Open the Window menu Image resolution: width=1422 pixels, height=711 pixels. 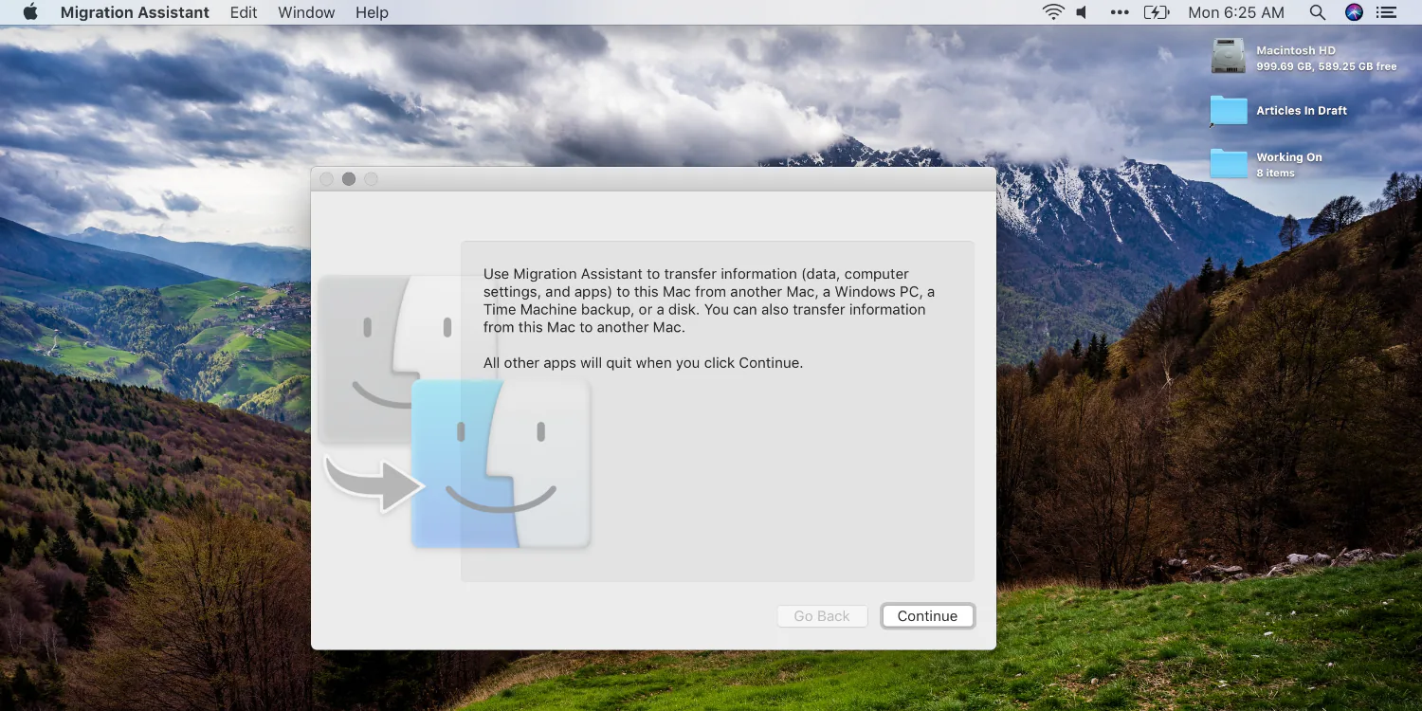pos(306,12)
